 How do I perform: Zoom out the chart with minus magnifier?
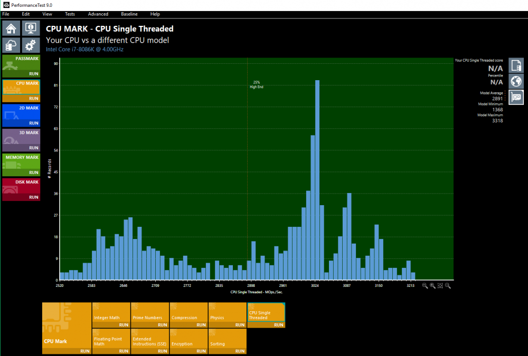425,285
